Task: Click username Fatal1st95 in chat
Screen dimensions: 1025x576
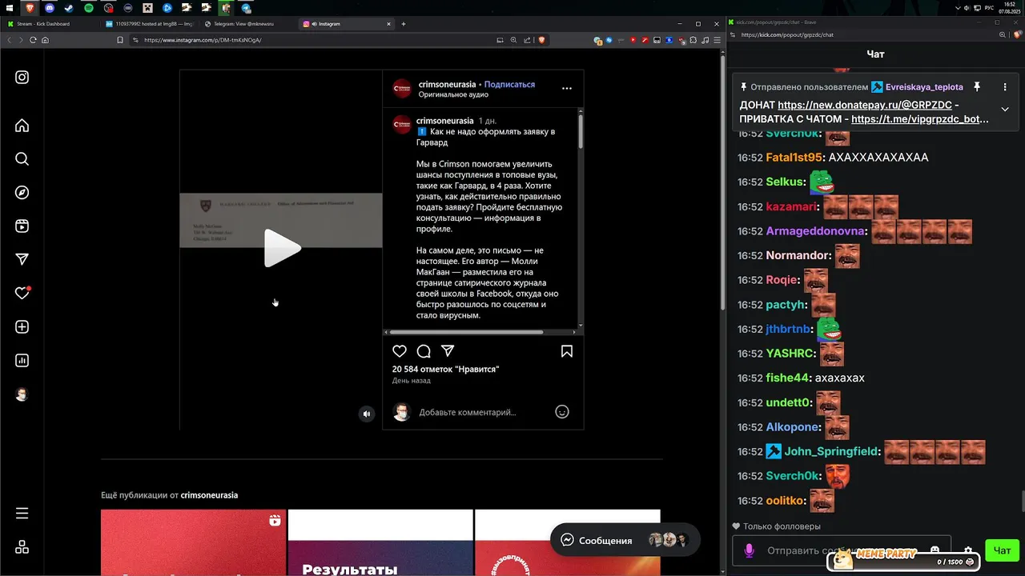Action: point(794,158)
